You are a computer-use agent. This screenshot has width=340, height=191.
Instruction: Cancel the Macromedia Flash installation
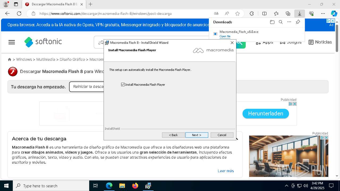tap(222, 135)
